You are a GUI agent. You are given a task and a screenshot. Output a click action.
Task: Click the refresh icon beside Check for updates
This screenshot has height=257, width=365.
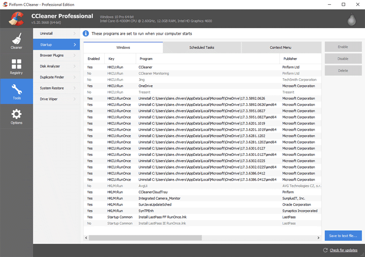tap(325, 250)
